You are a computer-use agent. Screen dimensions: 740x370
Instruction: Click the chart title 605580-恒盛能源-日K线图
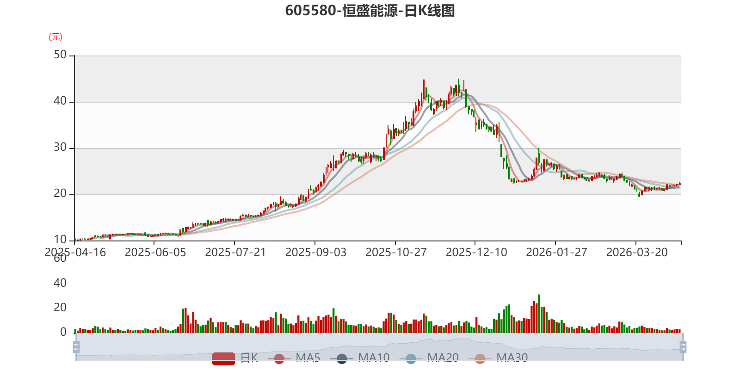(370, 11)
